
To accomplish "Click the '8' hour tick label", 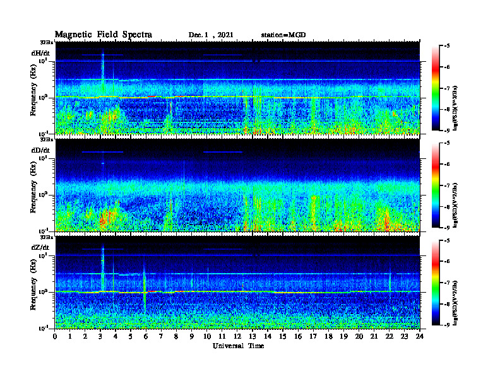I will tap(176, 337).
